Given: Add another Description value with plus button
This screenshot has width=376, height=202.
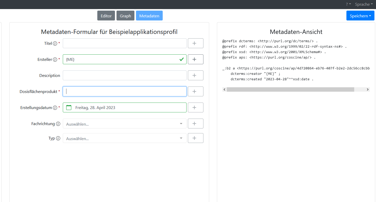Looking at the screenshot, I should 195,75.
